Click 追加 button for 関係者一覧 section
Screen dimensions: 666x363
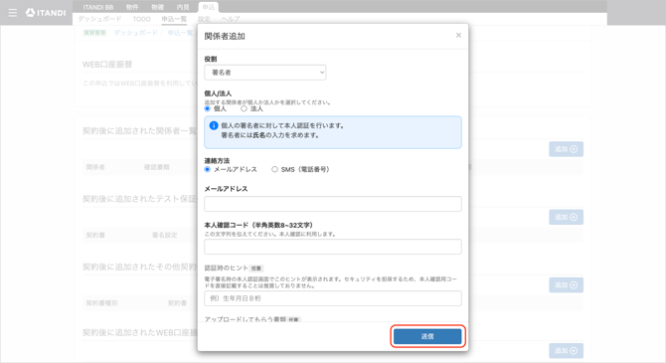(566, 149)
